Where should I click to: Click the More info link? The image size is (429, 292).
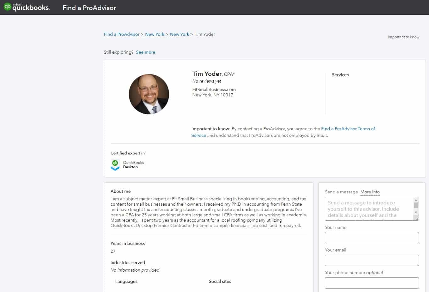click(370, 192)
